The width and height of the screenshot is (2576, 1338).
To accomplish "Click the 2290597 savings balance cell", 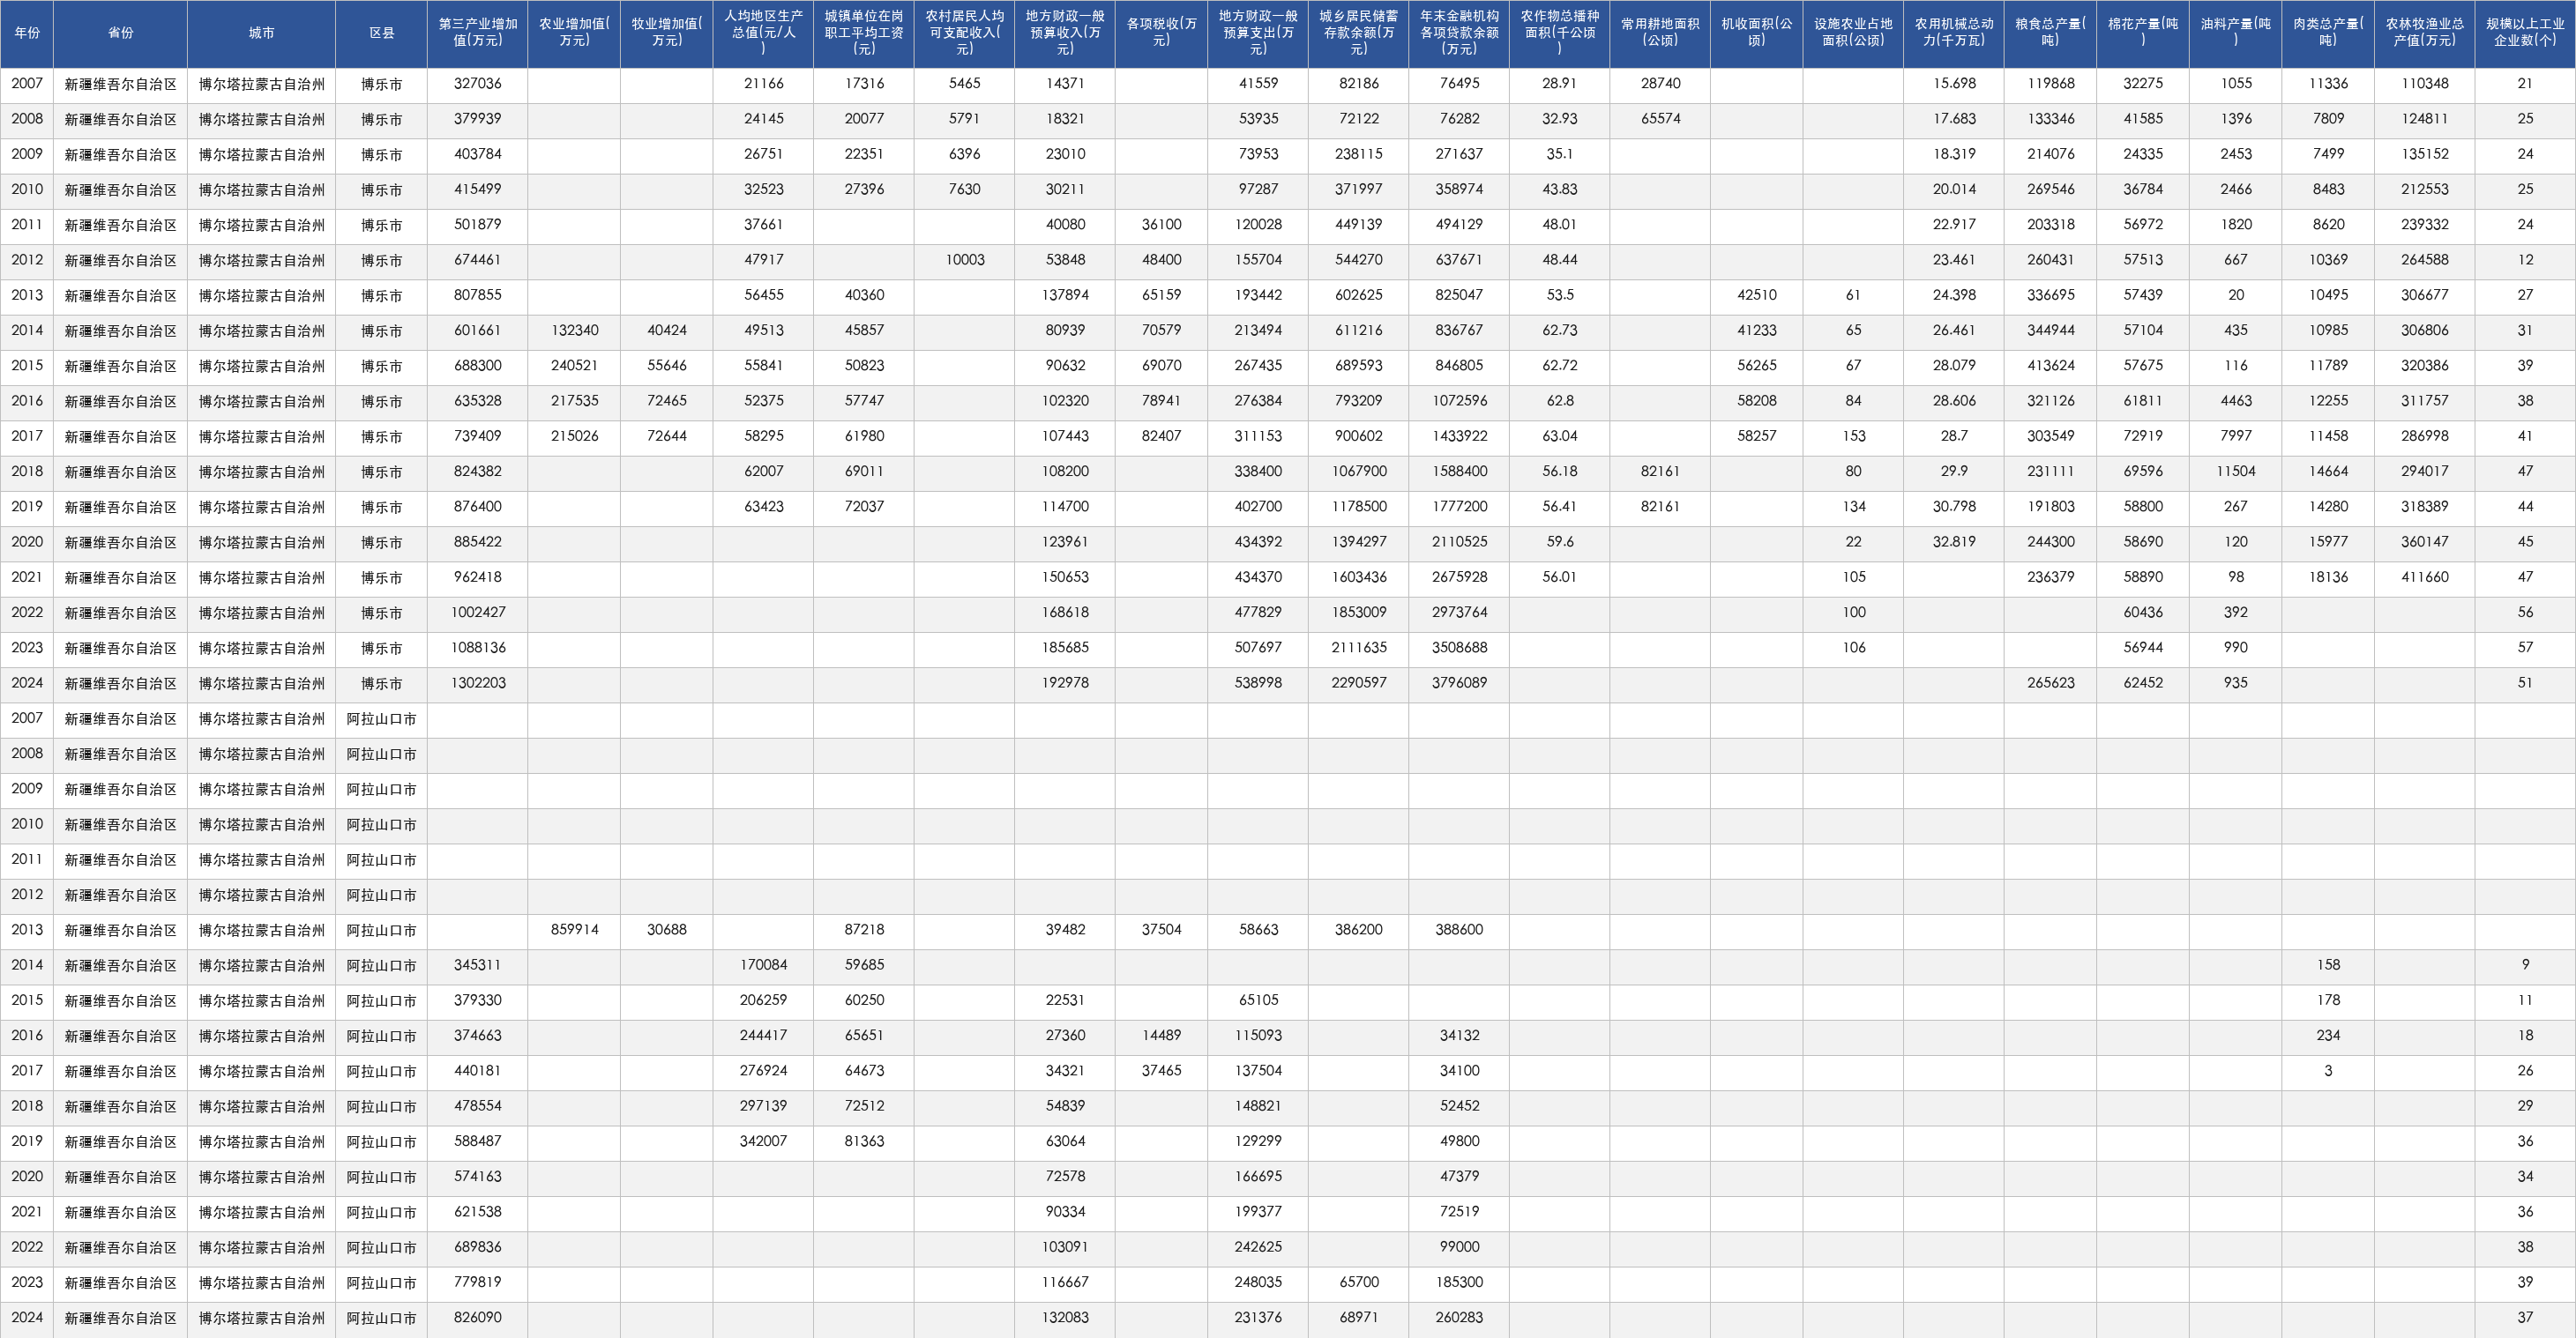I will pyautogui.click(x=1359, y=683).
